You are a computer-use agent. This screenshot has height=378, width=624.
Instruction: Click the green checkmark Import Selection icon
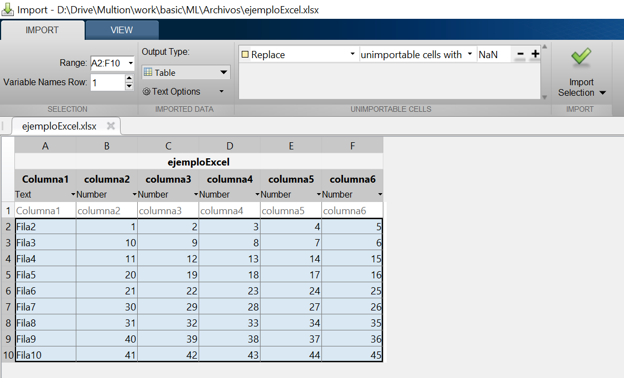[x=581, y=56]
